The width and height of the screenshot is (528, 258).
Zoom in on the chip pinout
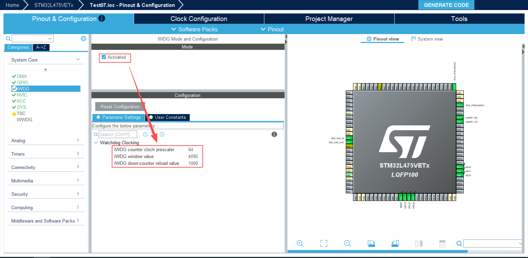tap(300, 243)
